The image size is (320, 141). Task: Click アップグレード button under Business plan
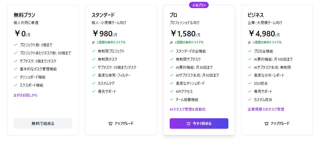(277, 123)
